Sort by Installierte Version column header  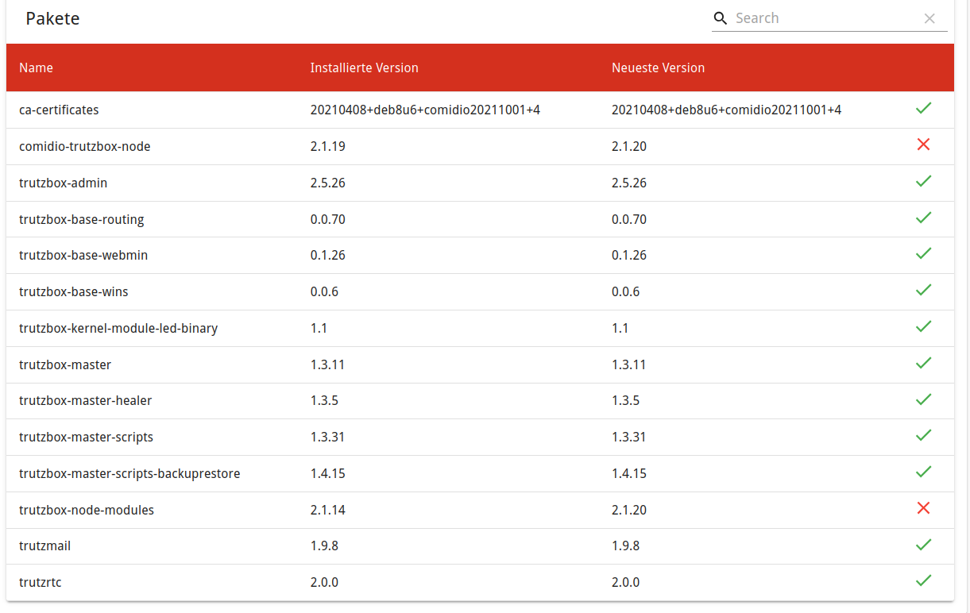(x=364, y=68)
